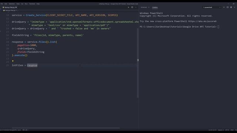Open the powershell terminal selector dropdown

(211, 7)
